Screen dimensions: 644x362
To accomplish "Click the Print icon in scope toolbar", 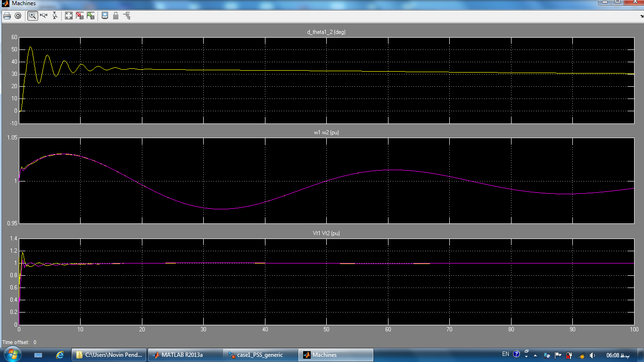I will pos(7,16).
